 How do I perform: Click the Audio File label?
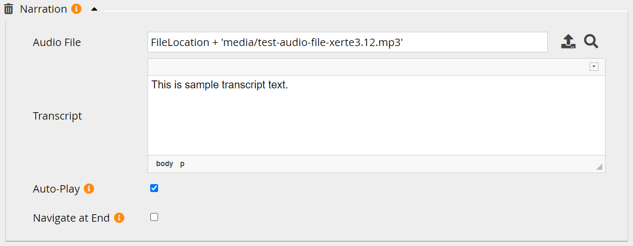click(57, 42)
